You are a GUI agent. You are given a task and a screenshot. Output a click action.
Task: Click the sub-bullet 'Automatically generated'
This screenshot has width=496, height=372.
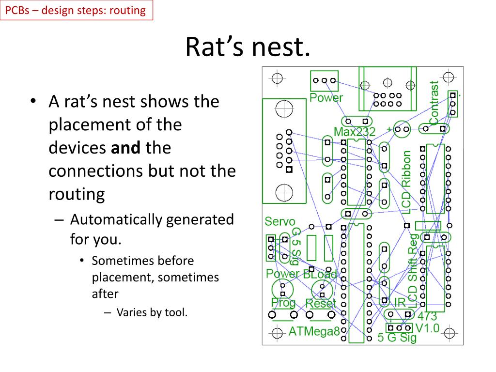click(152, 219)
